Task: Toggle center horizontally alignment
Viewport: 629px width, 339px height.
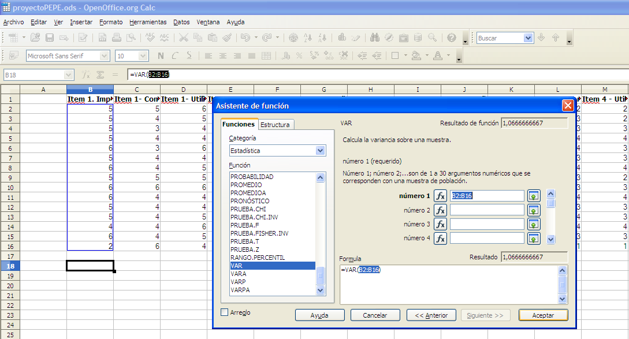Action: tap(222, 56)
